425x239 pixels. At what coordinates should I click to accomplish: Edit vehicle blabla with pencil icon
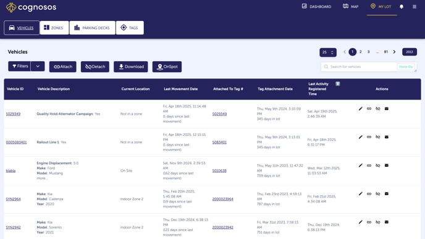coord(361,166)
